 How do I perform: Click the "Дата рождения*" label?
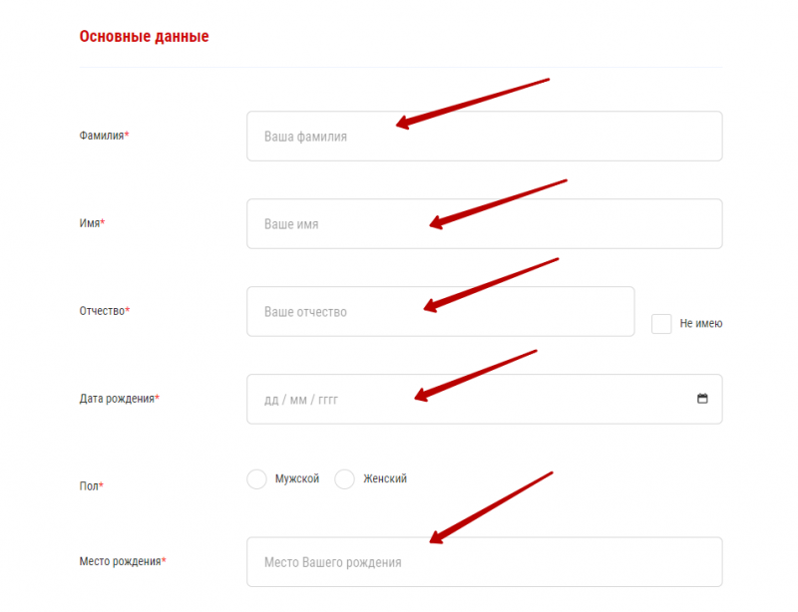point(119,399)
